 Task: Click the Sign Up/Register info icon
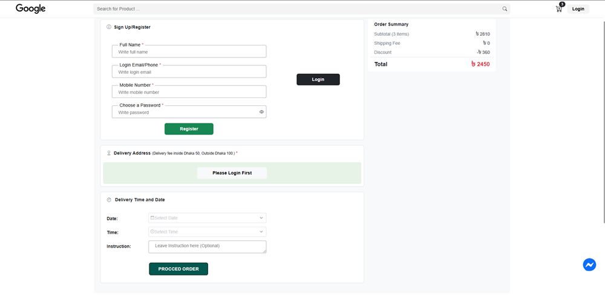109,27
